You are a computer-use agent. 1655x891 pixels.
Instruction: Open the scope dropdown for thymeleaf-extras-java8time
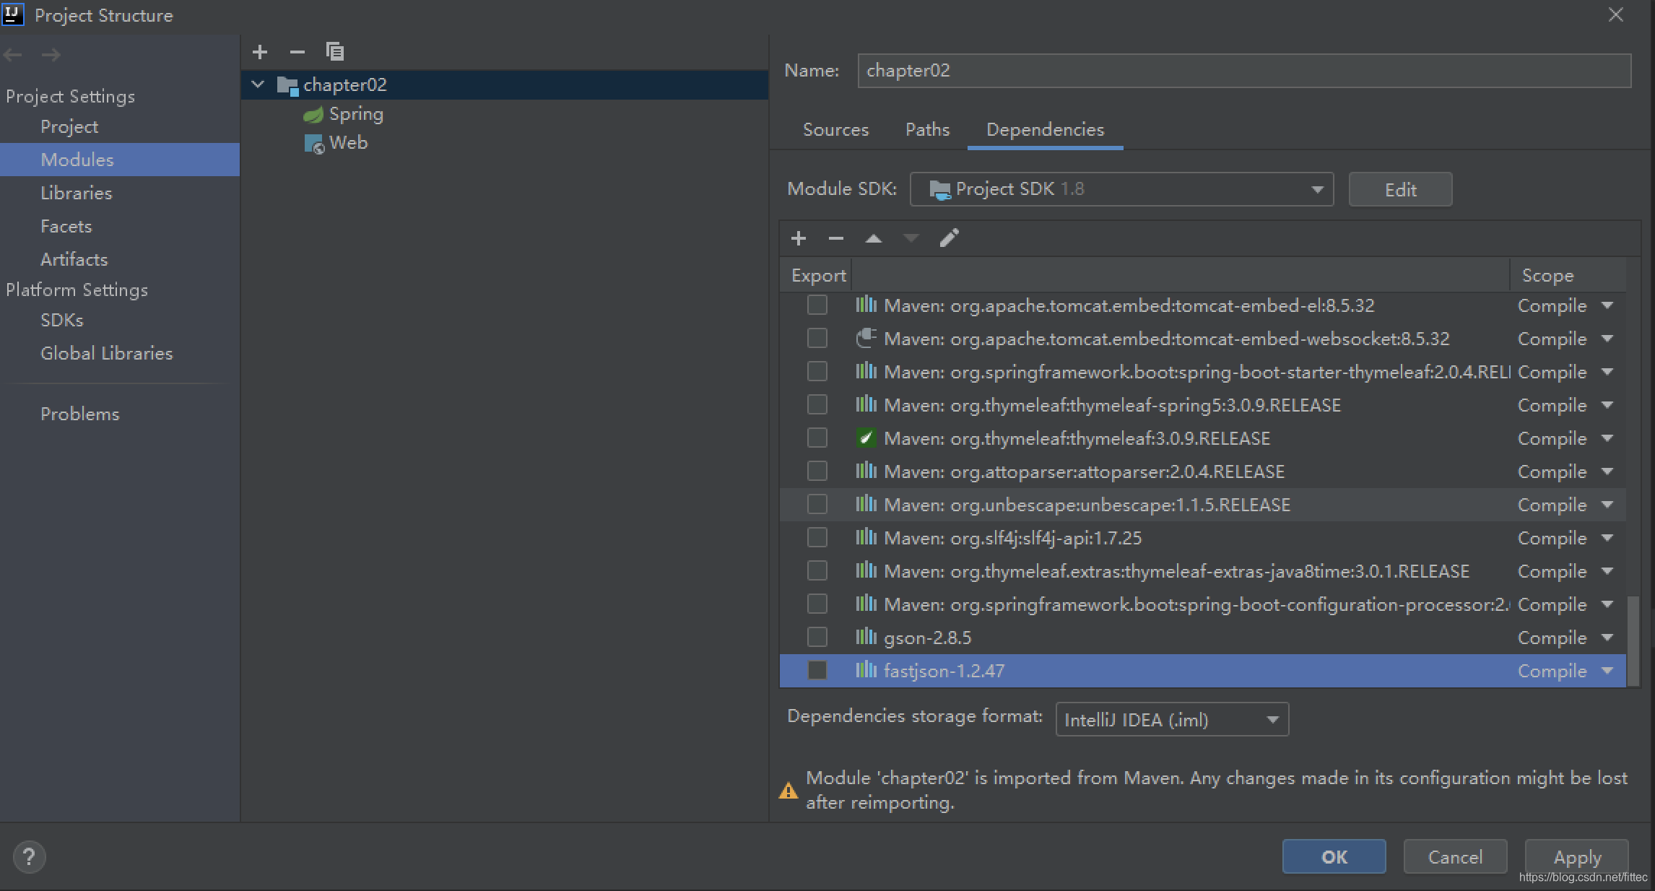[x=1607, y=571]
